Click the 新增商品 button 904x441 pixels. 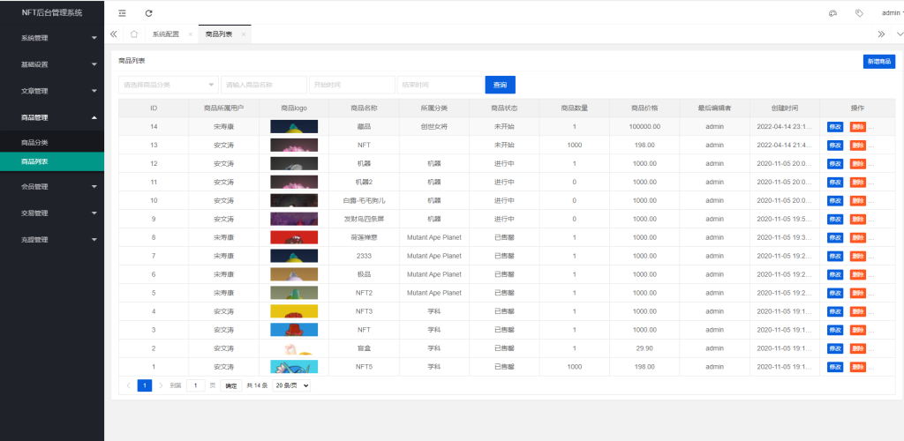(x=878, y=62)
